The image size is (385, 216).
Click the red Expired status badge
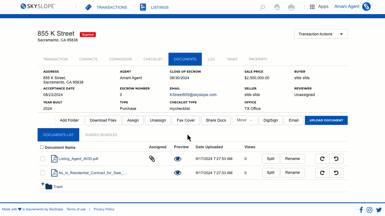tap(88, 35)
